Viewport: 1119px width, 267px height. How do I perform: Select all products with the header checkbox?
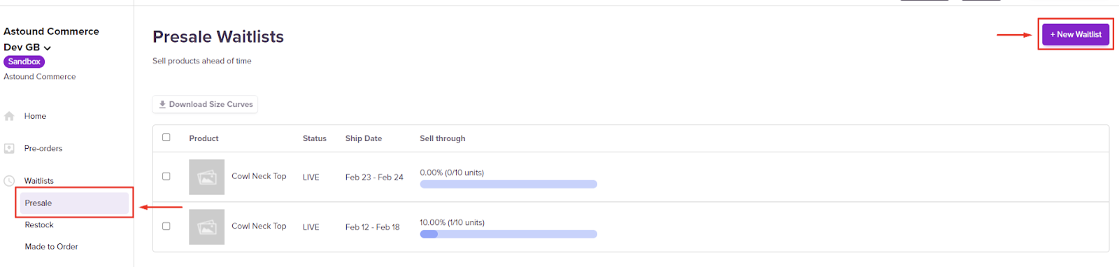tap(166, 138)
